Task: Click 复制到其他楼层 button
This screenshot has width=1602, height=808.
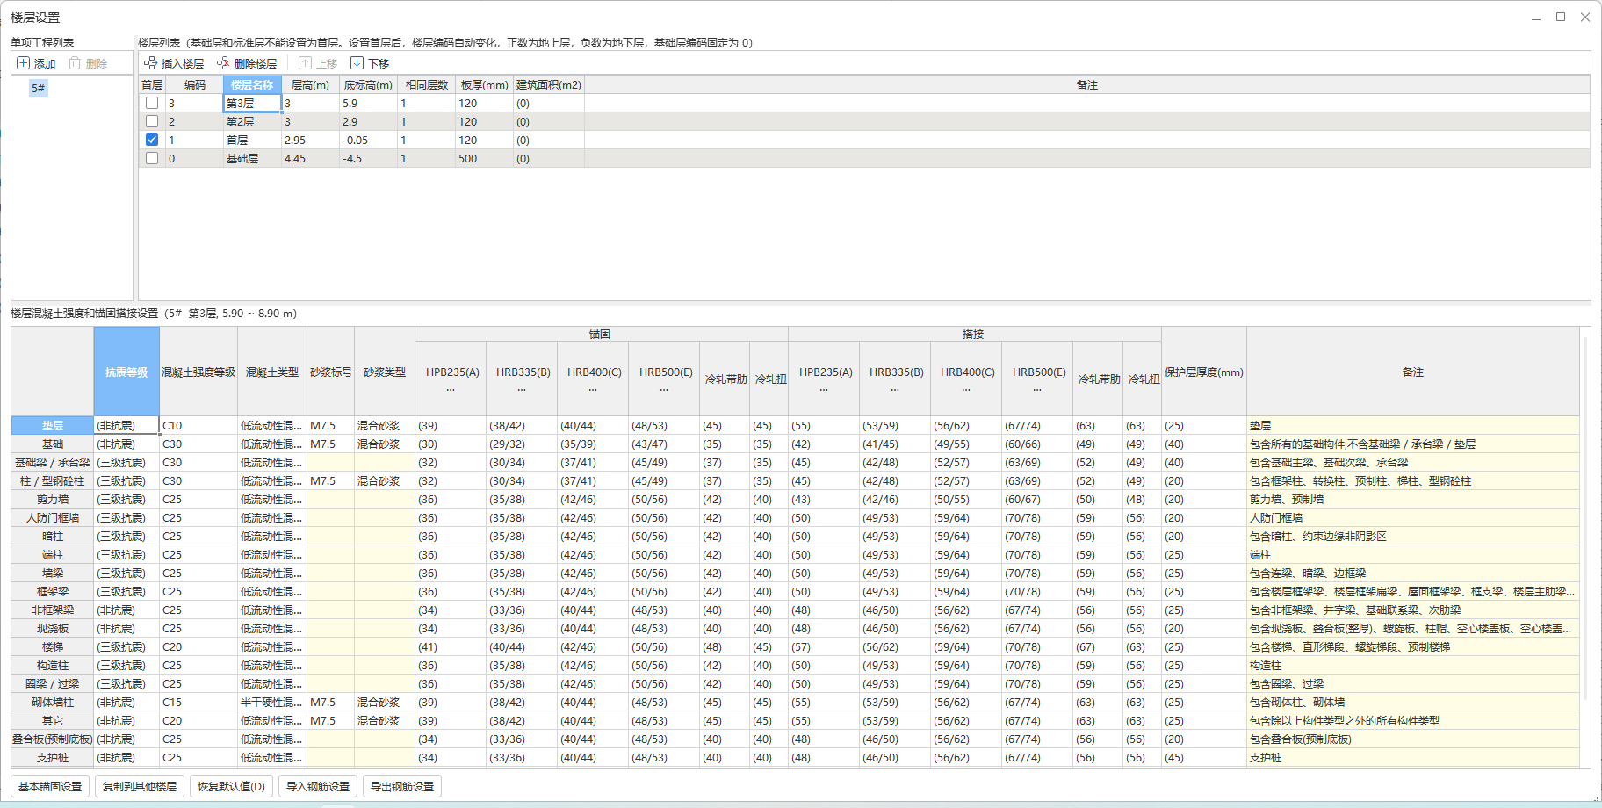Action: click(140, 786)
